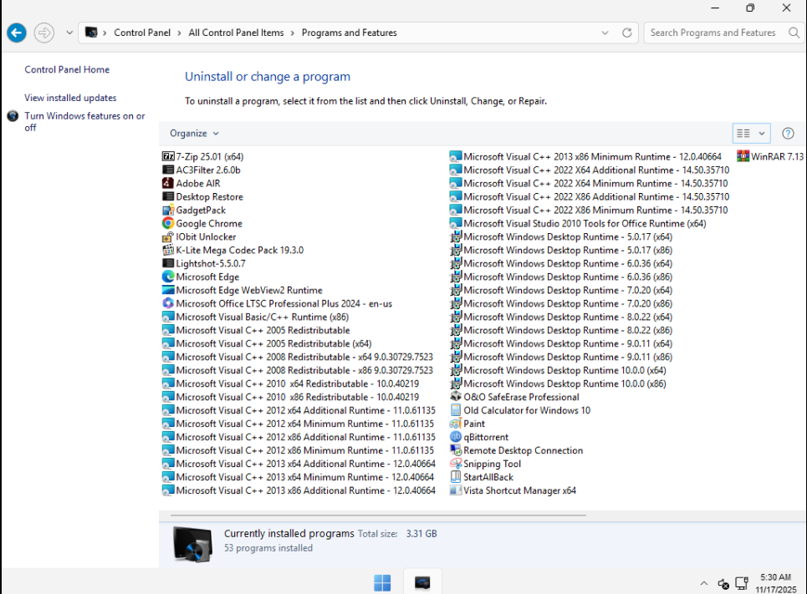
Task: Click the Old Calculator for Windows 10 icon
Action: pos(456,410)
